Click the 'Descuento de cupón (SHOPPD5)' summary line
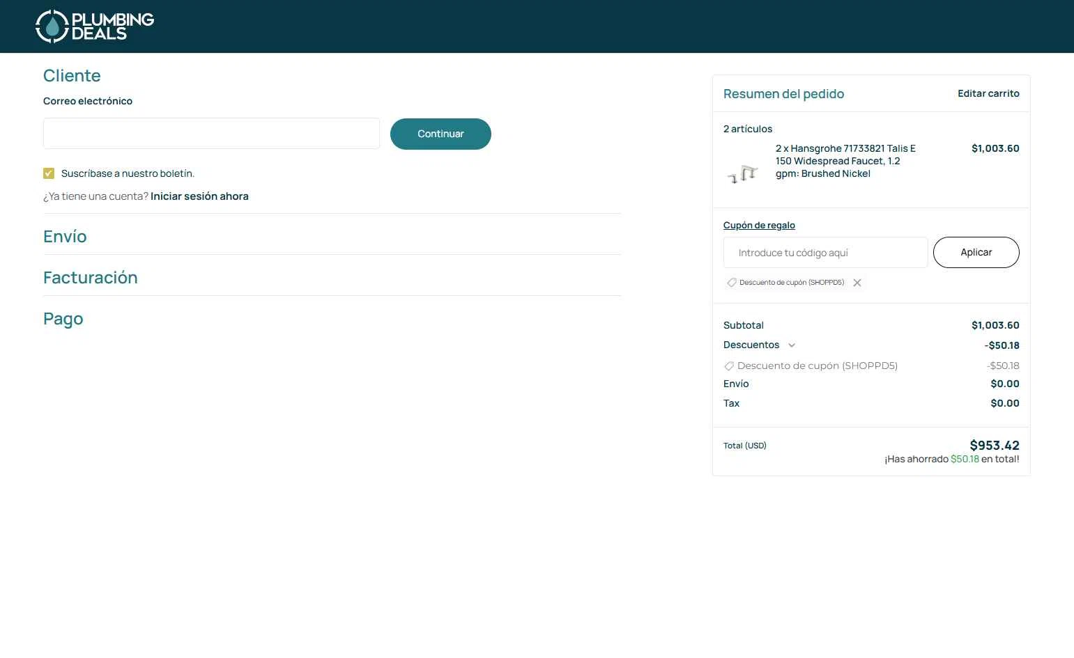1074x658 pixels. click(x=817, y=366)
